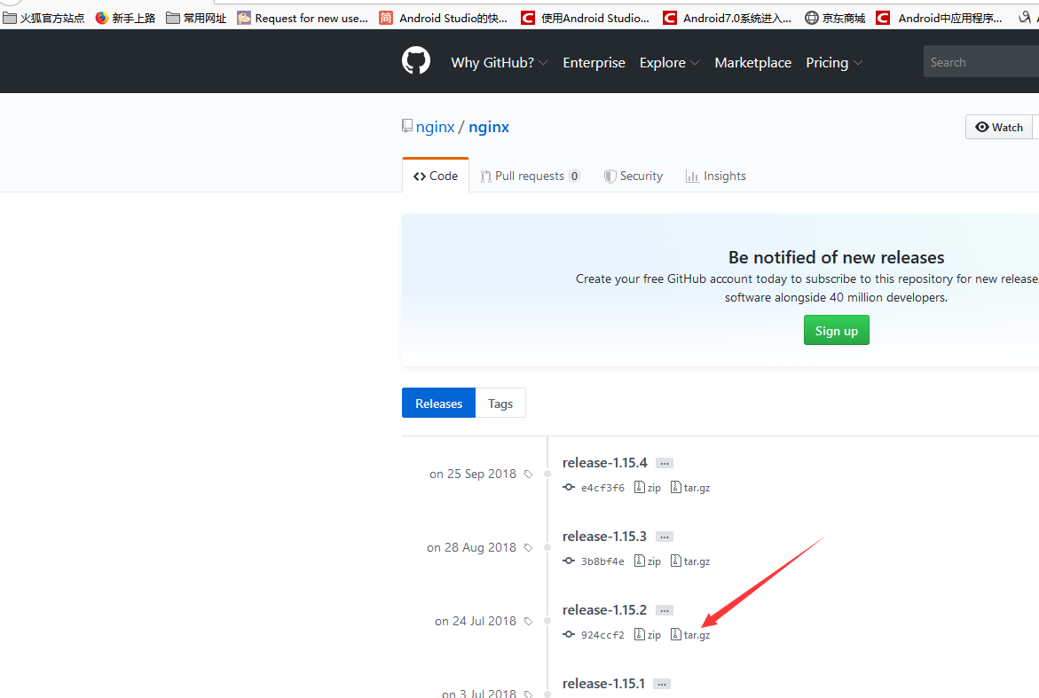The height and width of the screenshot is (698, 1039).
Task: Expand the ellipsis next to release-1.15.1
Action: (662, 684)
